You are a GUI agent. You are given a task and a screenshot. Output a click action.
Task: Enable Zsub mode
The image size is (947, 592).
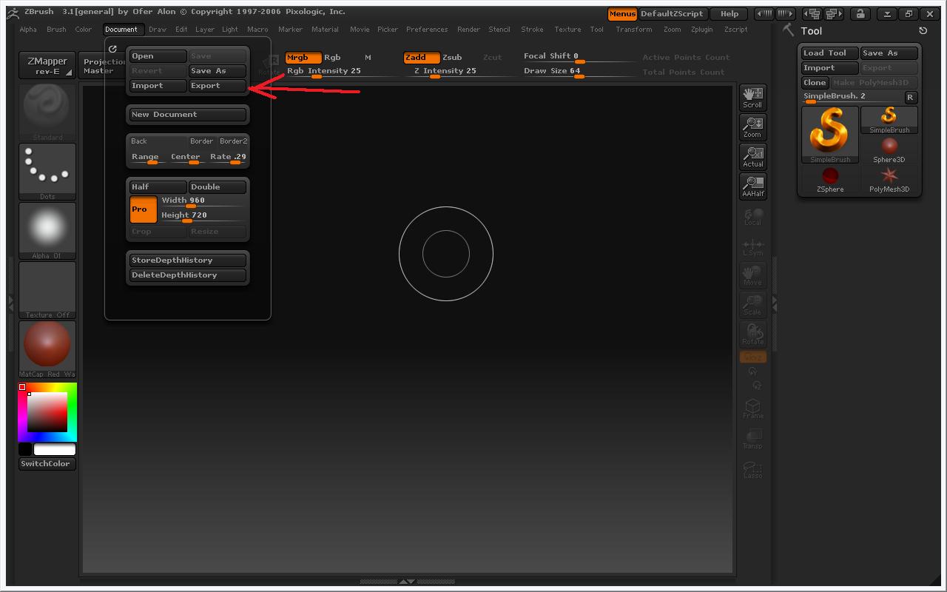tap(452, 57)
